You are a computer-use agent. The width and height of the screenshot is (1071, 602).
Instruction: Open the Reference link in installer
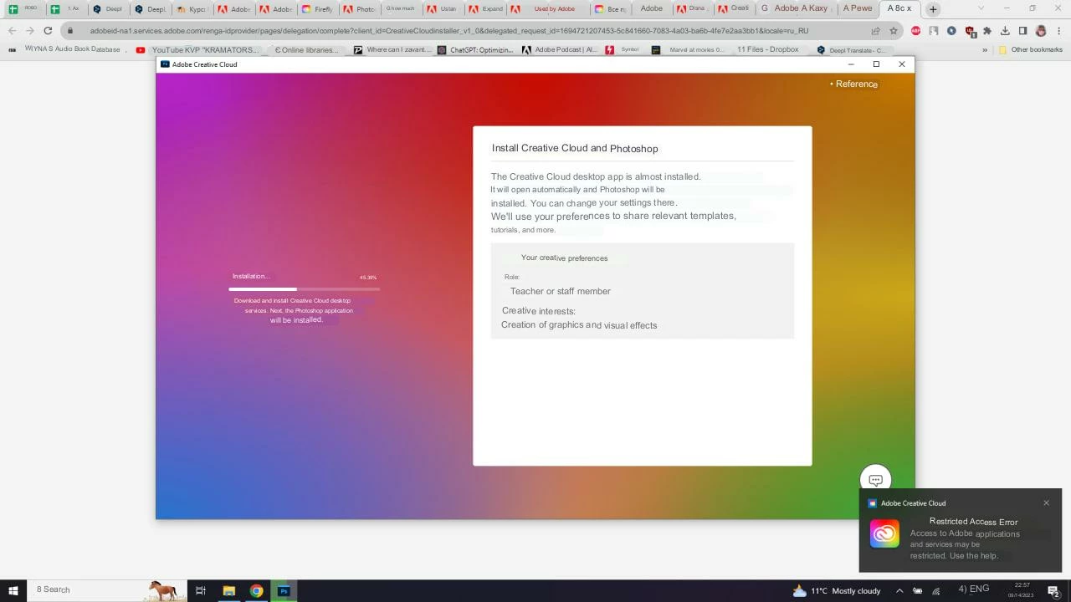[853, 84]
